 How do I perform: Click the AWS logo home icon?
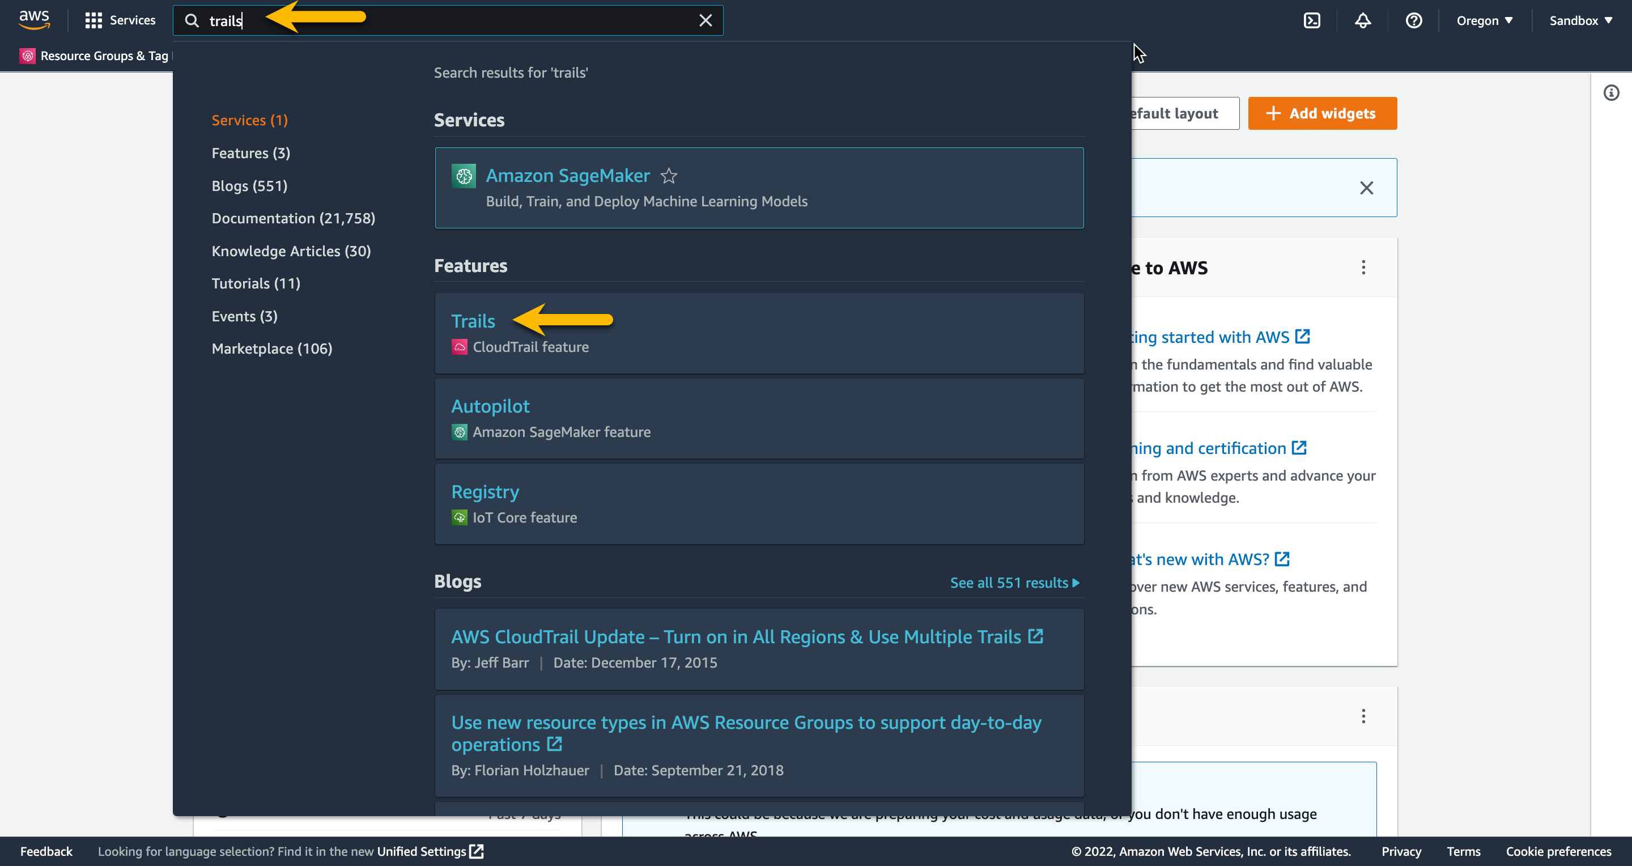pos(33,20)
